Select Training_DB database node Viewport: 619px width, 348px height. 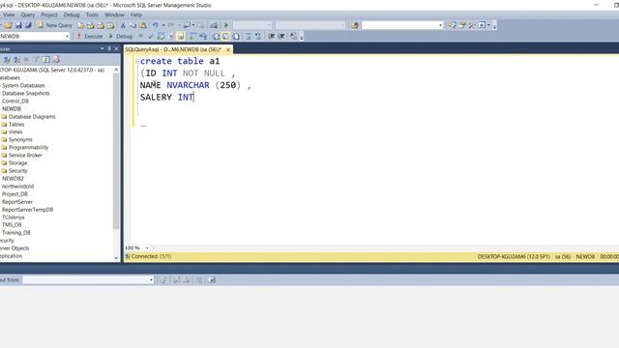click(x=15, y=233)
